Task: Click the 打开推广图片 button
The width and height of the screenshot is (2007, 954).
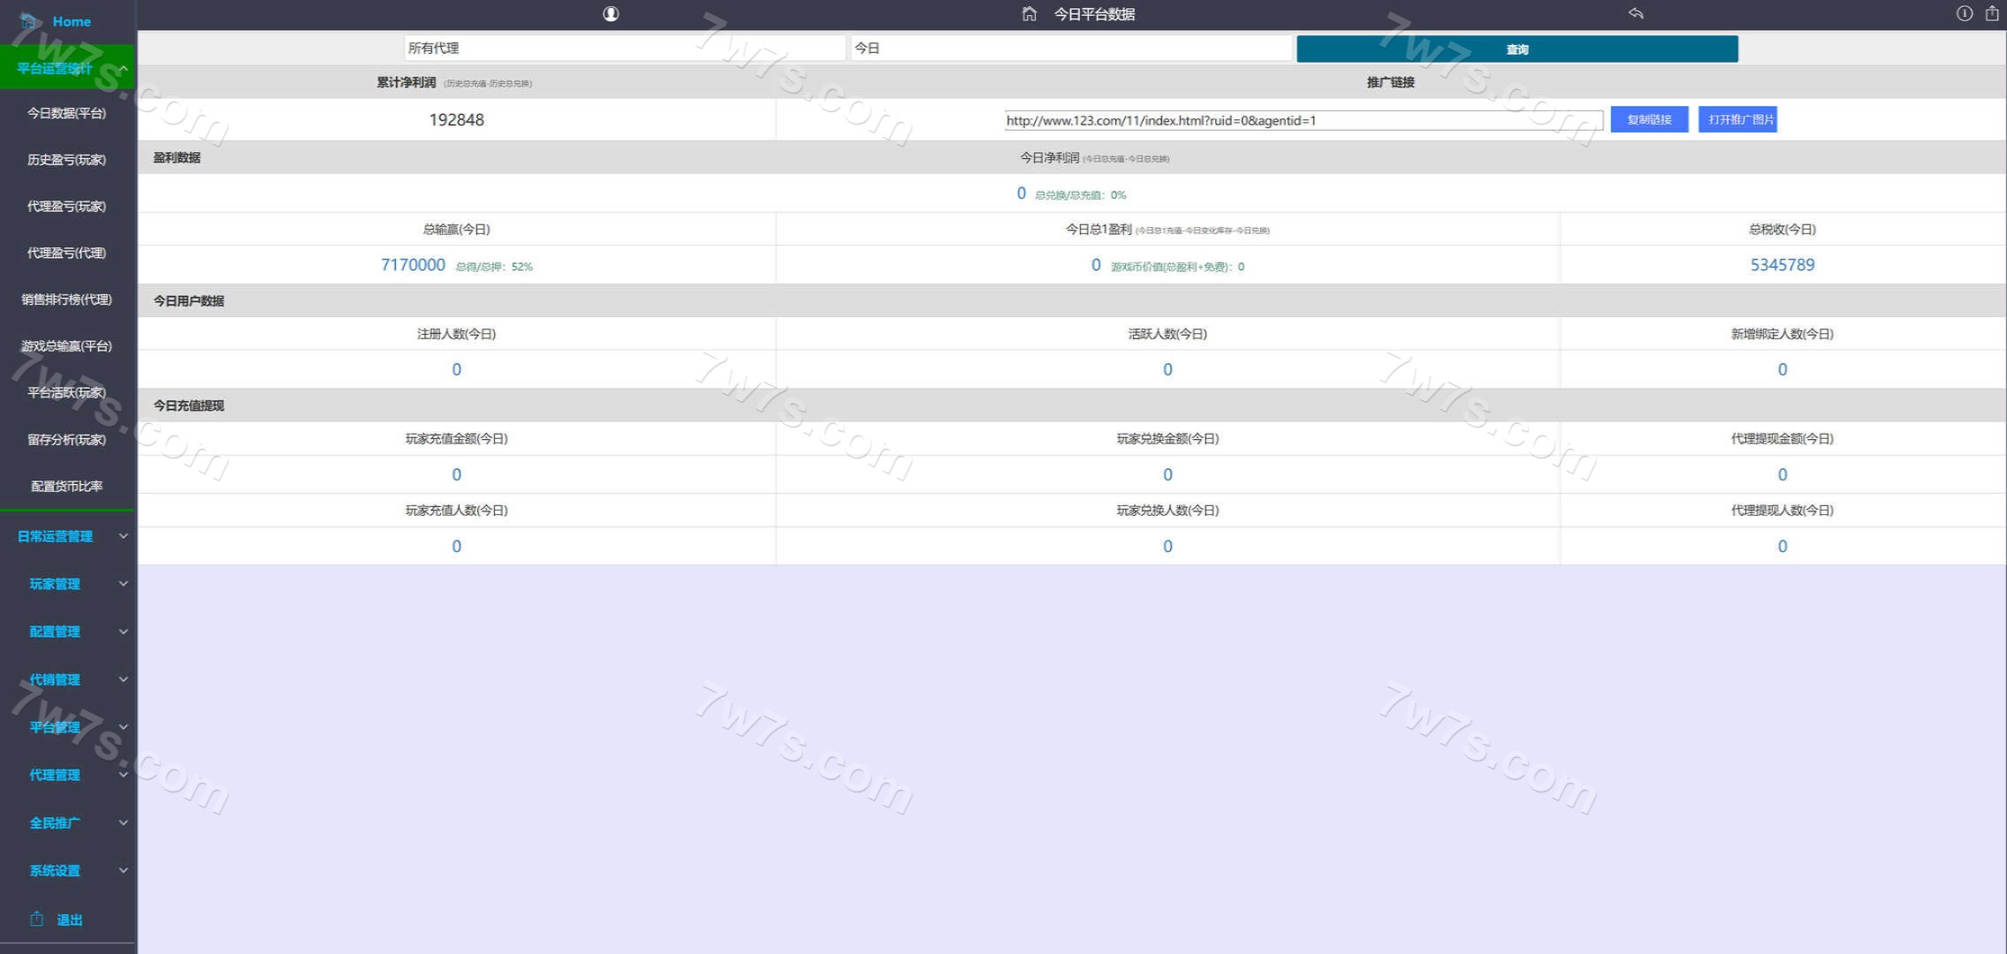Action: click(x=1737, y=120)
